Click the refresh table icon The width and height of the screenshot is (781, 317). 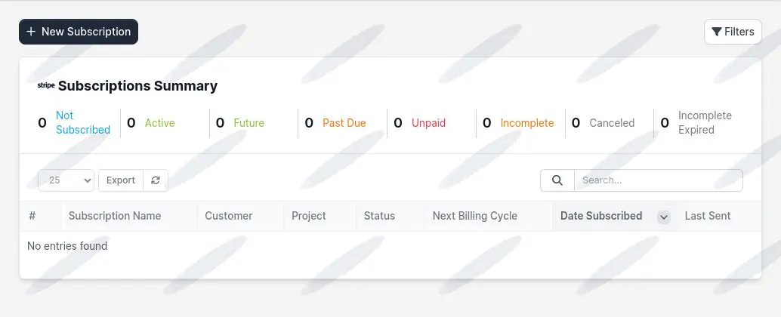(156, 180)
